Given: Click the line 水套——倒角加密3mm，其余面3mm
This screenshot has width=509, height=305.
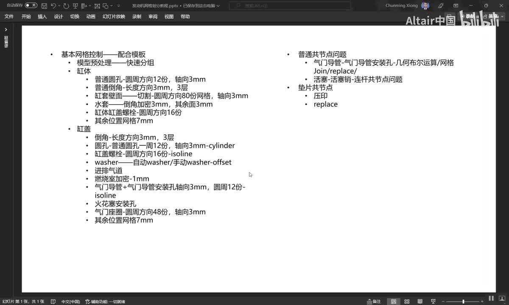Looking at the screenshot, I should point(154,104).
